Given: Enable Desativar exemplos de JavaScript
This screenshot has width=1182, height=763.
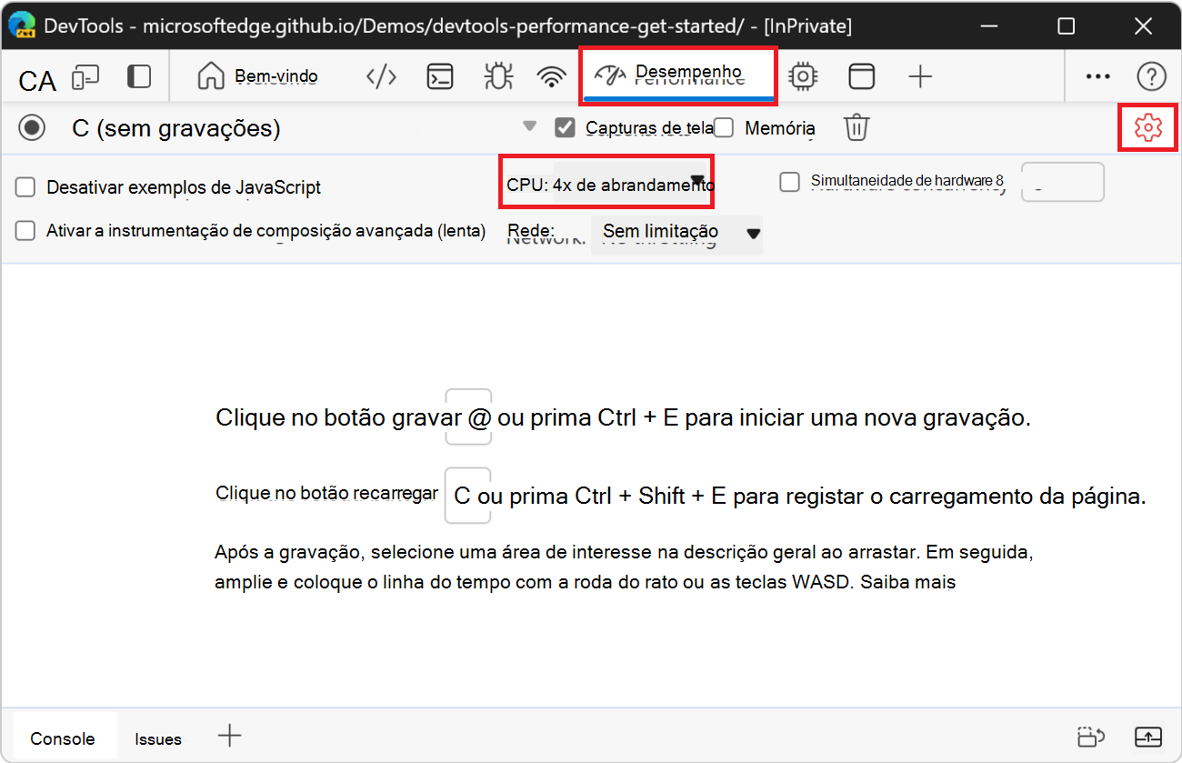Looking at the screenshot, I should pyautogui.click(x=25, y=187).
